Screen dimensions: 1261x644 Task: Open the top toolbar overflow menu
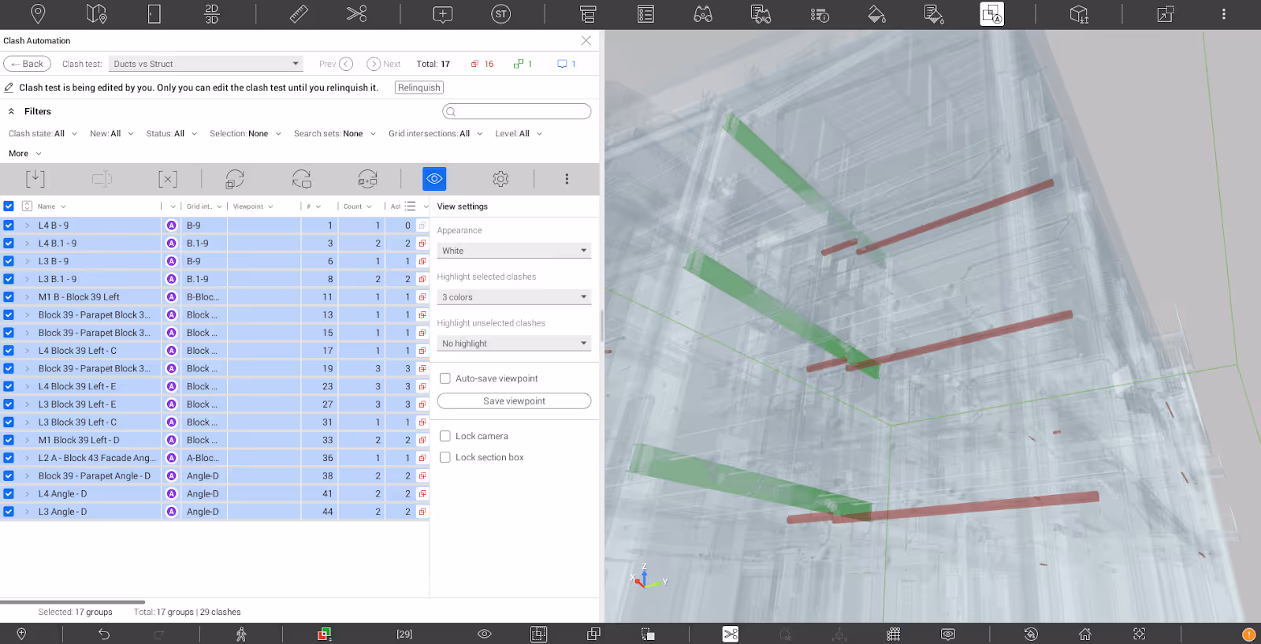(1223, 14)
